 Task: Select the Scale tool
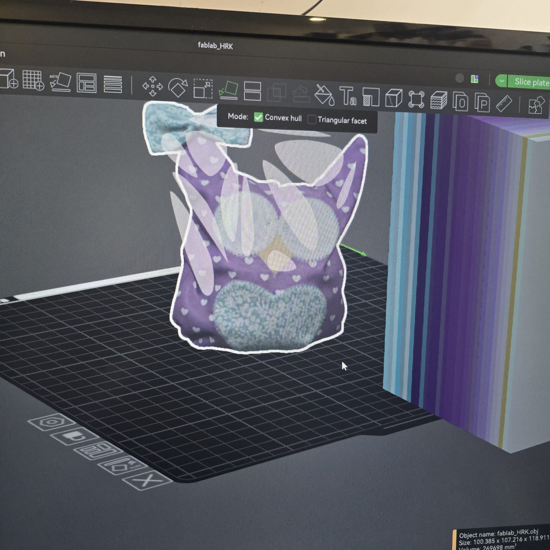203,89
